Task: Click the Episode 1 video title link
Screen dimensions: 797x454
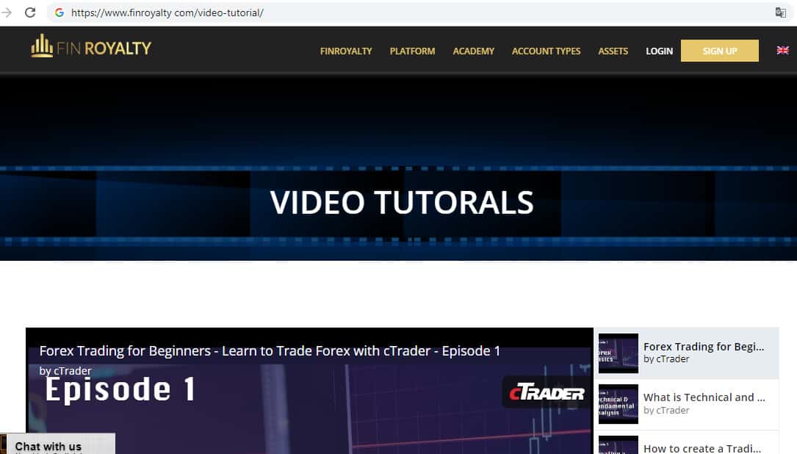Action: (270, 351)
